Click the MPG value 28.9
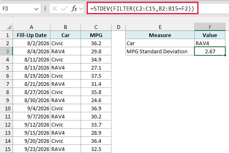229x153 pixels. (96, 133)
